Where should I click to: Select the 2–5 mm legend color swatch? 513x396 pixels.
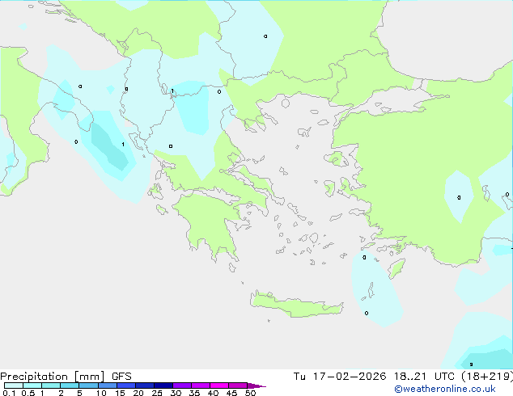(x=70, y=385)
